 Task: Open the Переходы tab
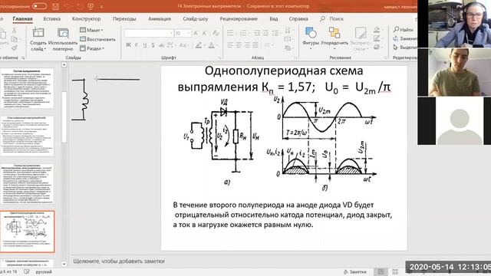tap(124, 18)
